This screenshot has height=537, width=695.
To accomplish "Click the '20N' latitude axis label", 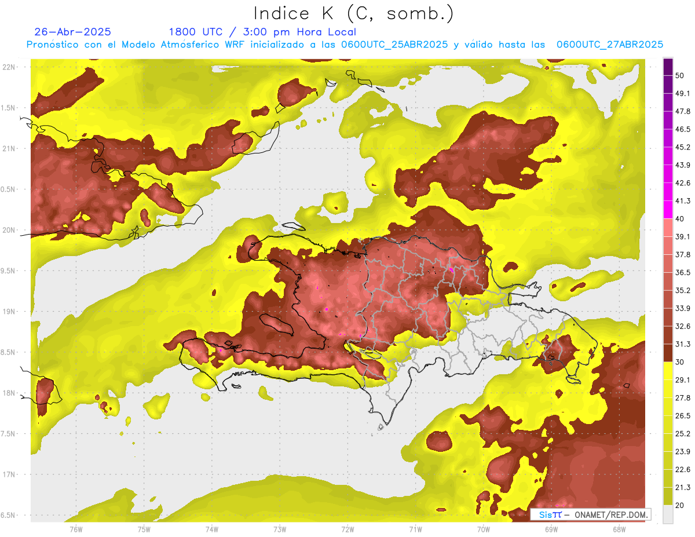I will pos(9,230).
